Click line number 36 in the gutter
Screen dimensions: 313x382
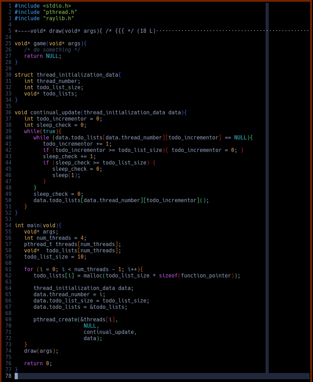pos(8,112)
